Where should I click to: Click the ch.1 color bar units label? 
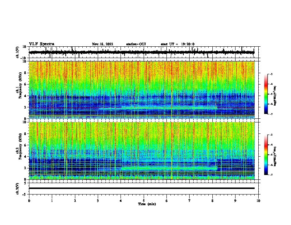(275, 96)
